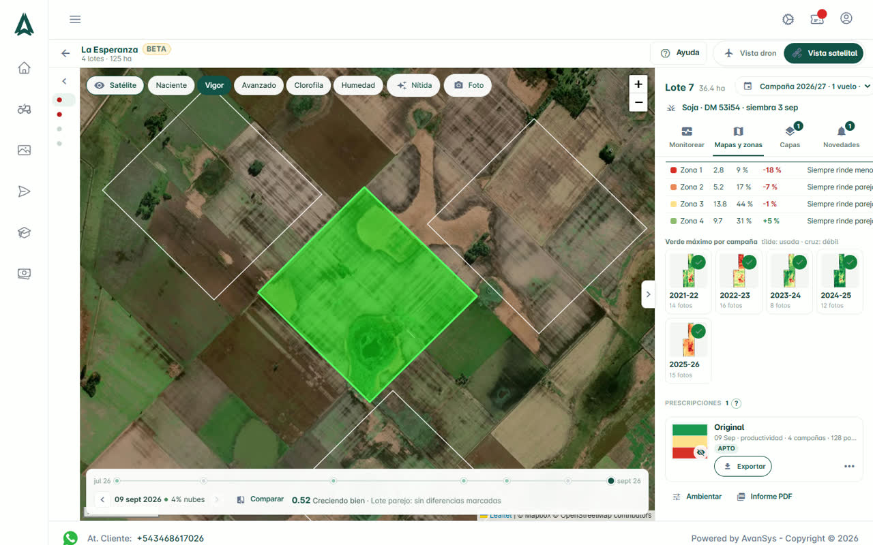
Task: Open the Novedades tab
Action: [x=841, y=137]
